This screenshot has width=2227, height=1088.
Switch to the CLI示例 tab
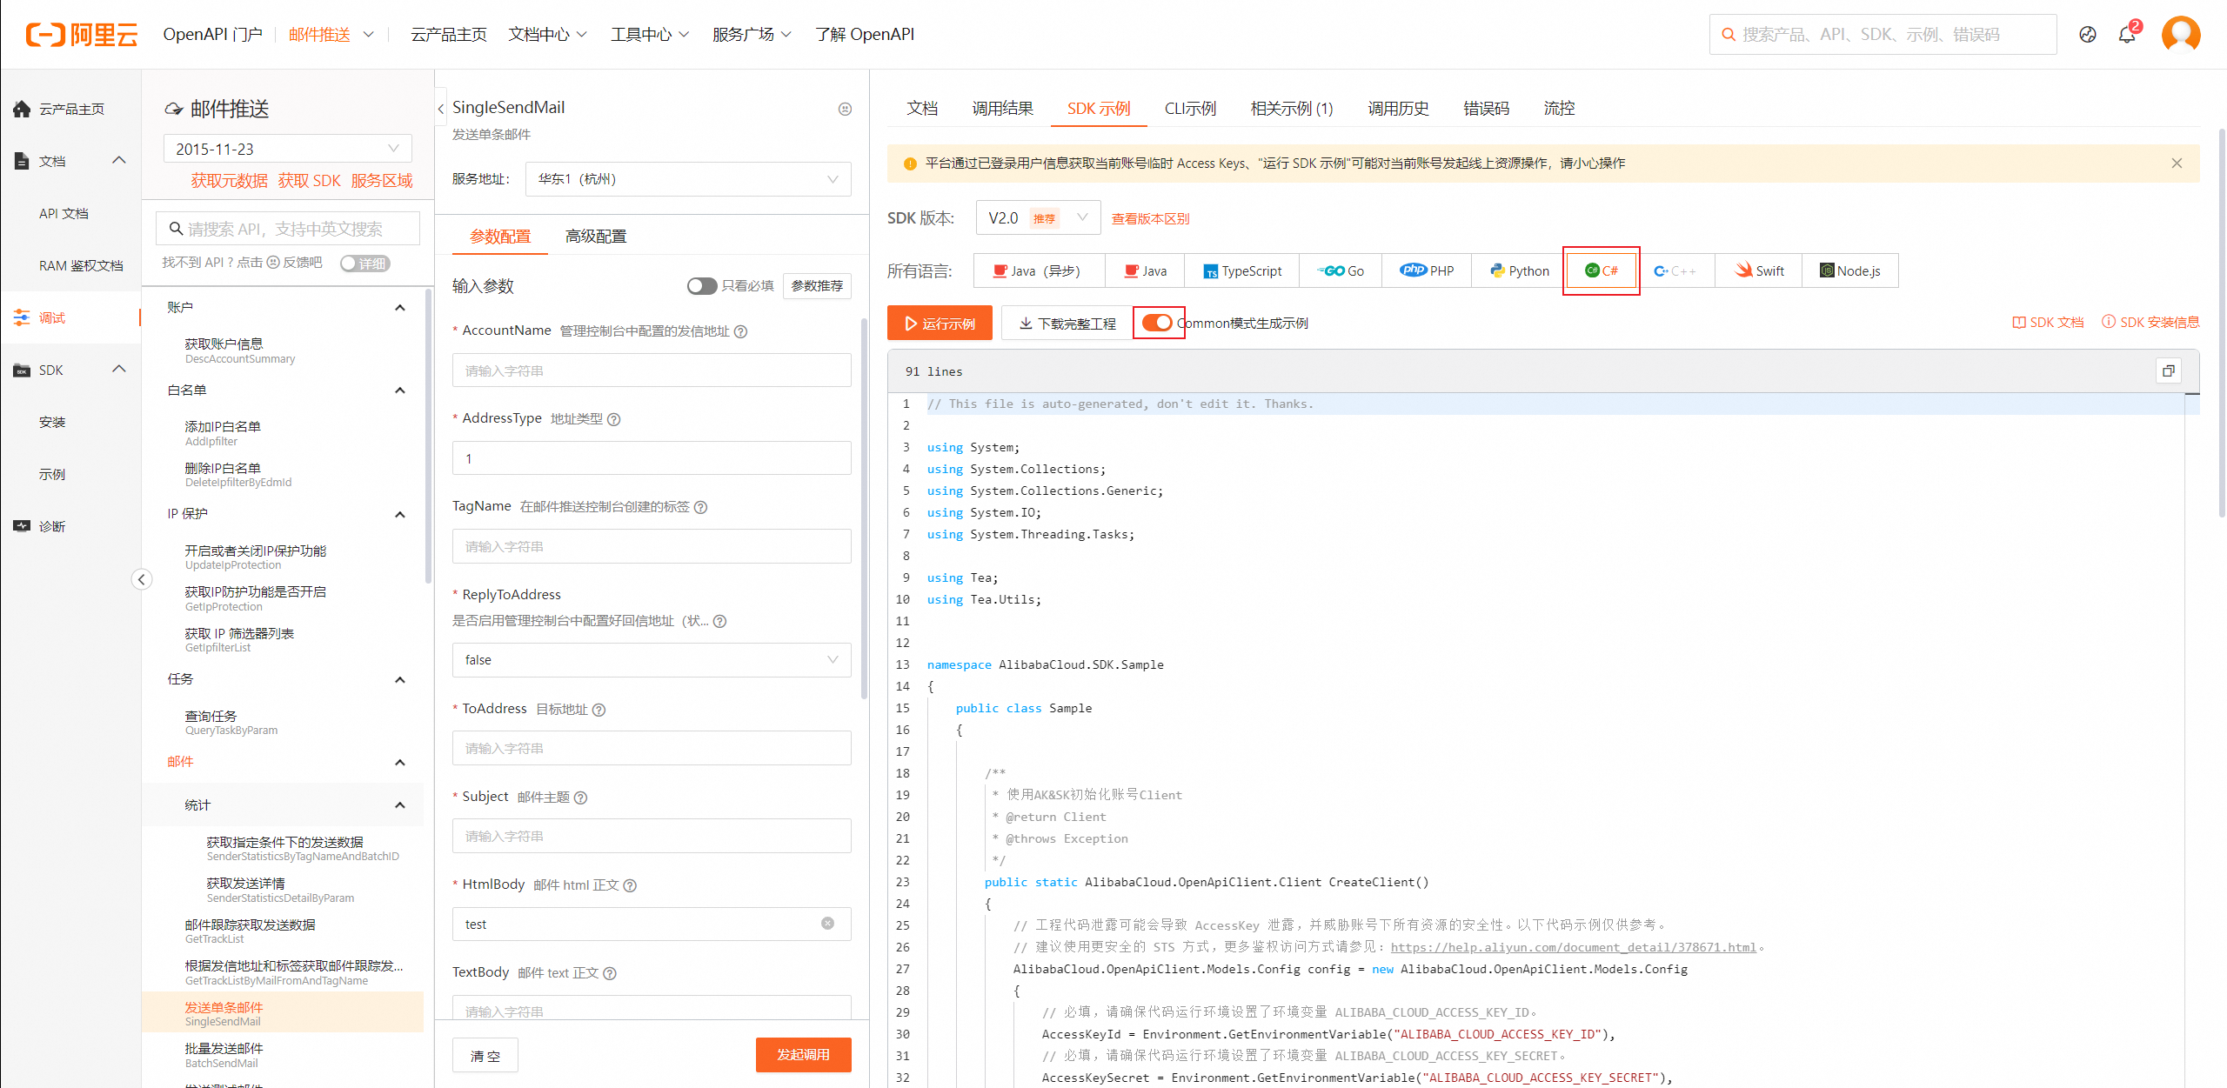tap(1189, 109)
